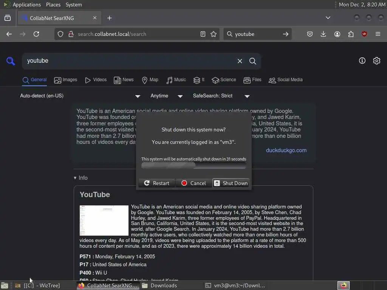The height and width of the screenshot is (290, 387).
Task: Click the shutdown countdown progress bar
Action: click(x=193, y=165)
